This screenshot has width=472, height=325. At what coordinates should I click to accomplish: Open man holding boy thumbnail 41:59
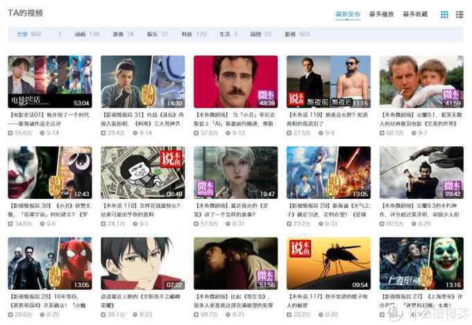(421, 82)
